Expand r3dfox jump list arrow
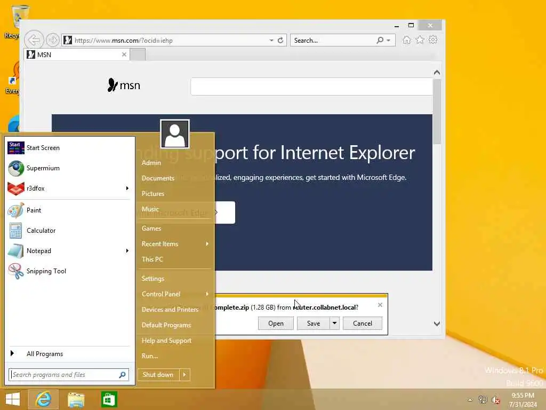 127,188
